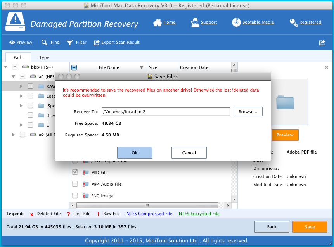Viewport: 334px width, 247px height.
Task: Check the MP4 Audio File checkbox
Action: click(75, 184)
